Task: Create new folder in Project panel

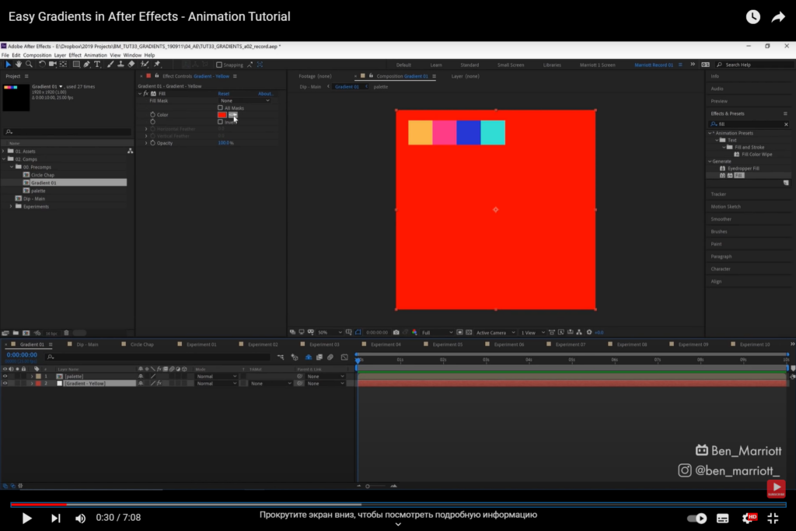Action: (x=16, y=333)
